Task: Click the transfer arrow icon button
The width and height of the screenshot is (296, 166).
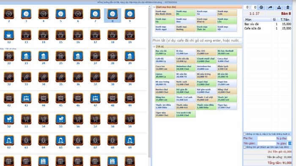Action: (270, 7)
